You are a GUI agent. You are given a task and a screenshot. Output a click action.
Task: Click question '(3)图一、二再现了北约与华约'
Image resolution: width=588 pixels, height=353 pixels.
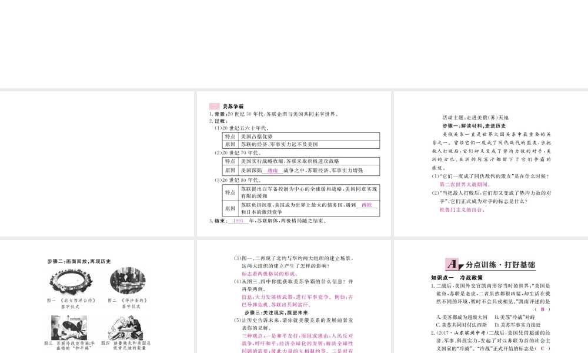coord(293,262)
